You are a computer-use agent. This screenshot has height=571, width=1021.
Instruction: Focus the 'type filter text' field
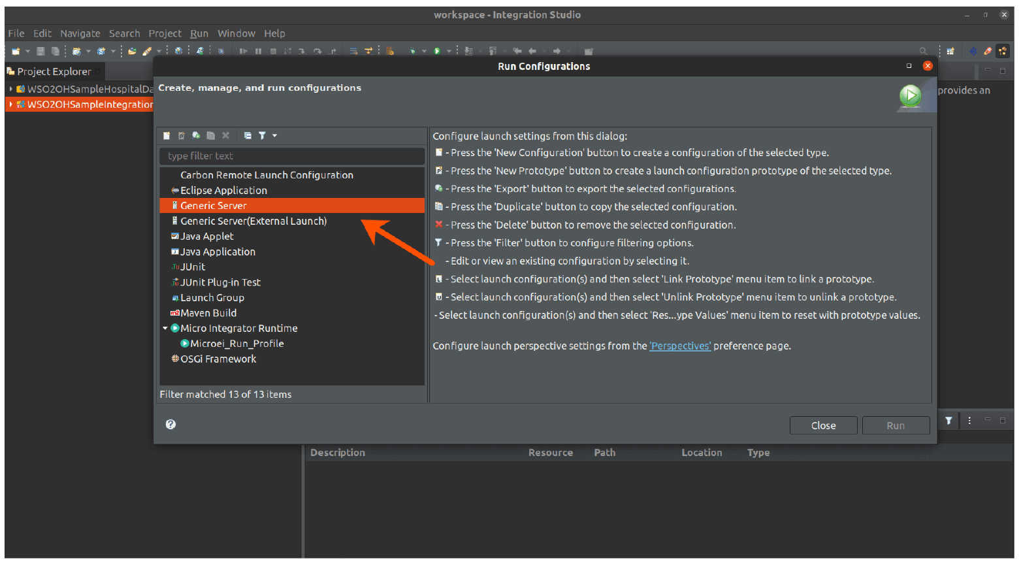(x=292, y=155)
